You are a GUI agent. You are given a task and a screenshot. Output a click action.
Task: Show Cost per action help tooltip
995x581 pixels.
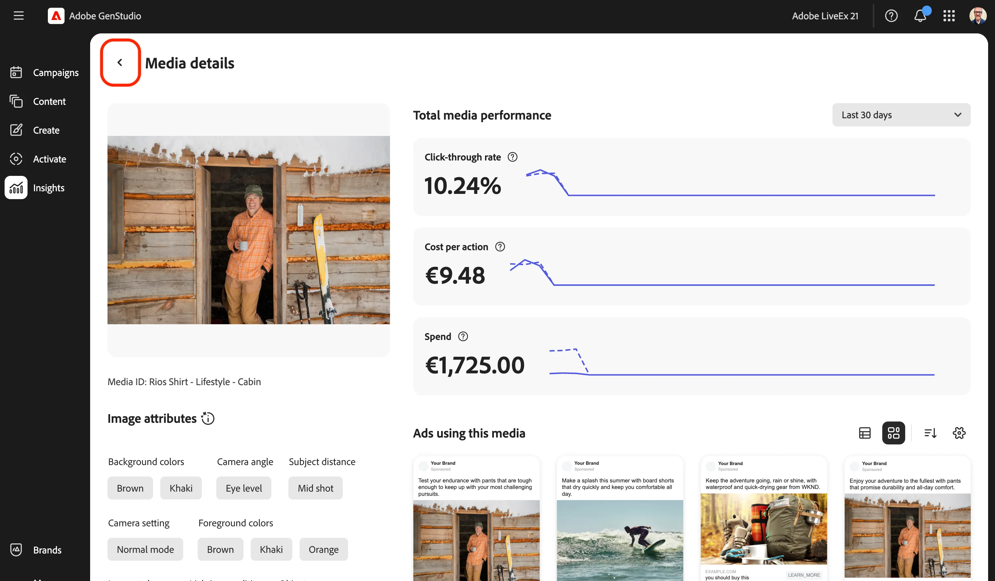tap(500, 247)
